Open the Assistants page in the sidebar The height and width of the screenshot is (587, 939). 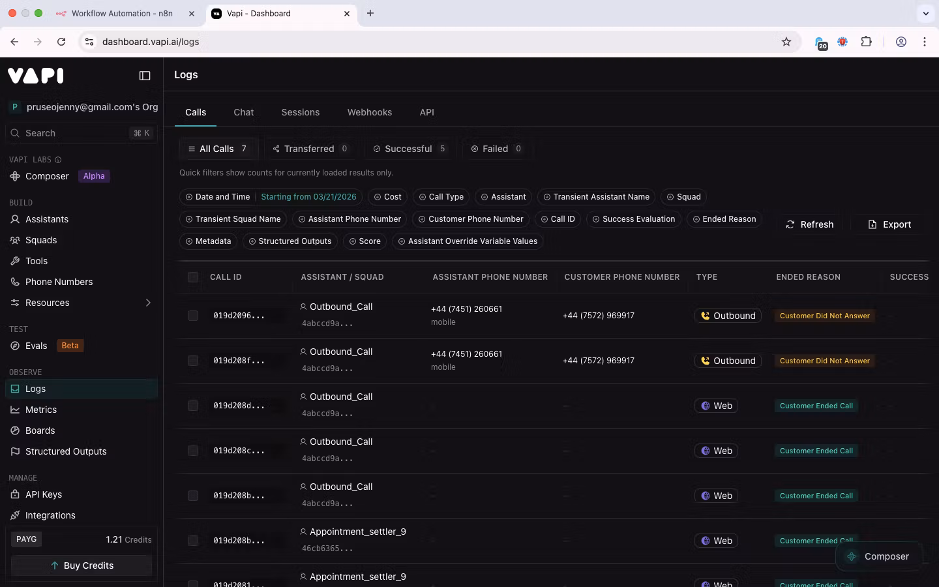coord(46,219)
